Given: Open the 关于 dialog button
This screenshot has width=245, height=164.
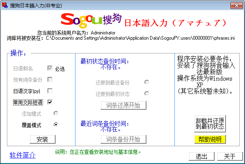Looking at the screenshot, I should pyautogui.click(x=230, y=156).
